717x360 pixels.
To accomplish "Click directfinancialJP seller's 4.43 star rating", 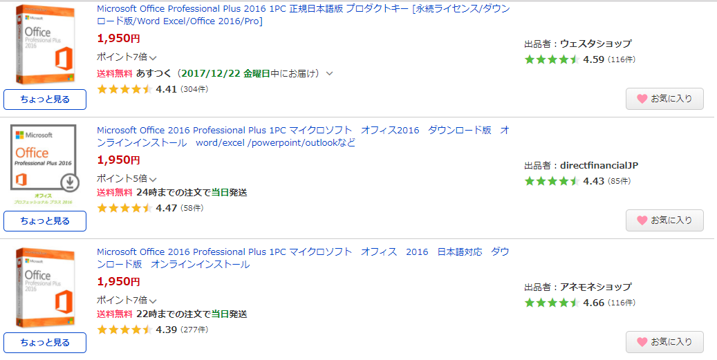I will pyautogui.click(x=551, y=181).
